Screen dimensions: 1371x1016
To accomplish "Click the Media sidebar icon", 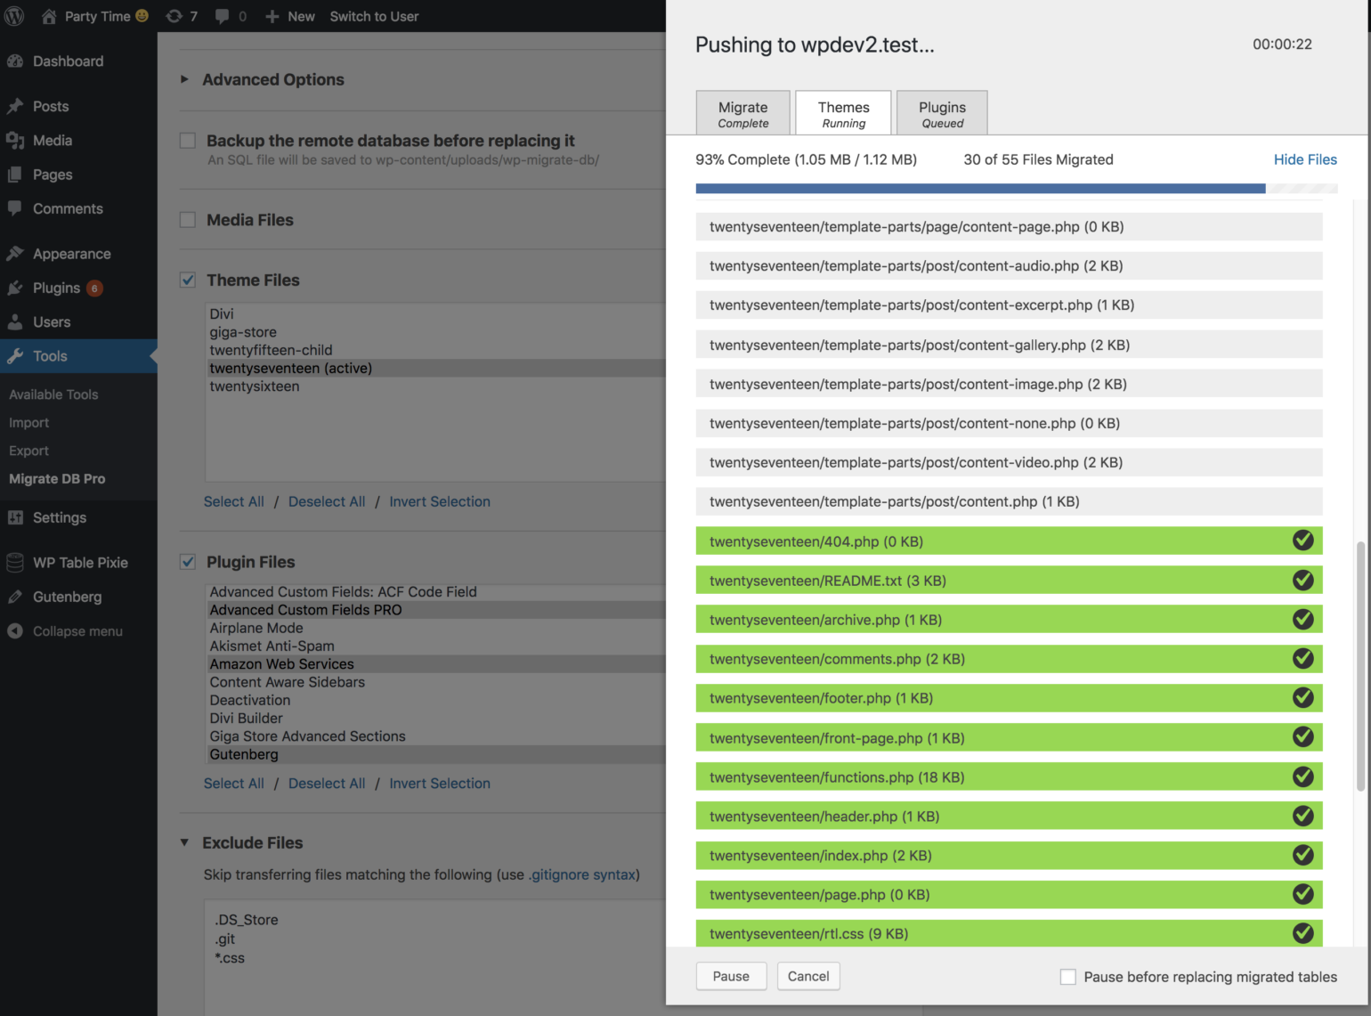I will click(x=15, y=141).
